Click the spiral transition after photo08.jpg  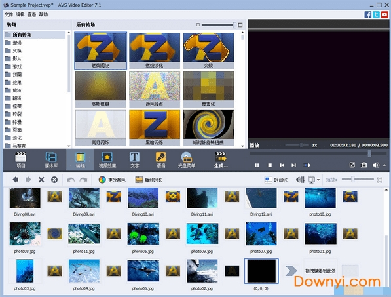55,233
